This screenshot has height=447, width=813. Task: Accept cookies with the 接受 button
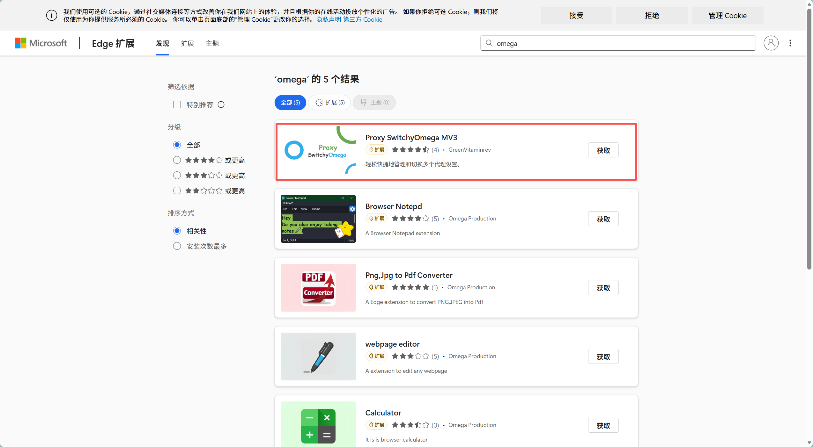576,15
